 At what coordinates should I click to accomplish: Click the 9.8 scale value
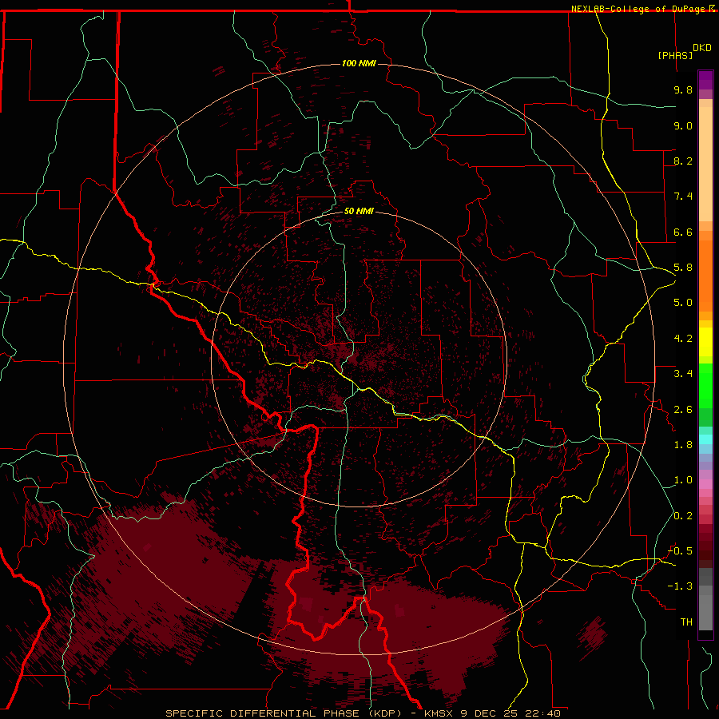pyautogui.click(x=683, y=89)
